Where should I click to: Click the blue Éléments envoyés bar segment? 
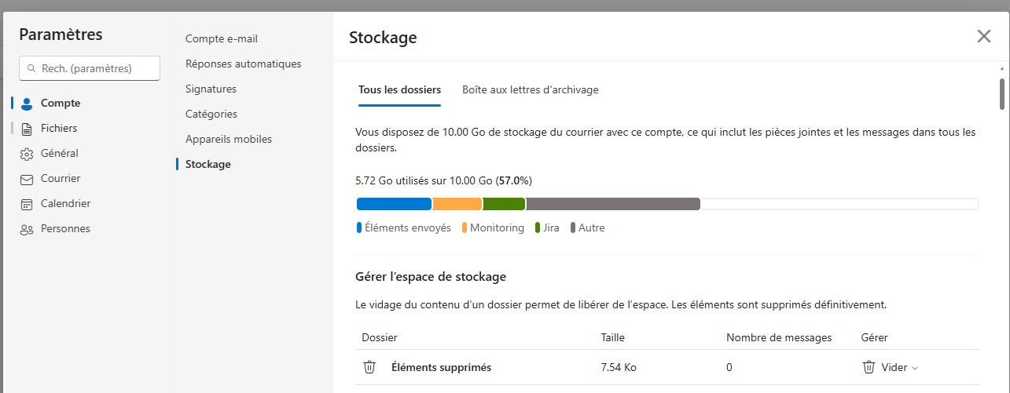pyautogui.click(x=395, y=204)
